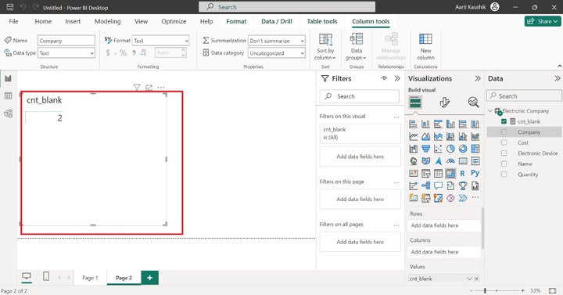Open the Analytics magnifier pane icon
This screenshot has height=295, width=563.
tap(473, 103)
